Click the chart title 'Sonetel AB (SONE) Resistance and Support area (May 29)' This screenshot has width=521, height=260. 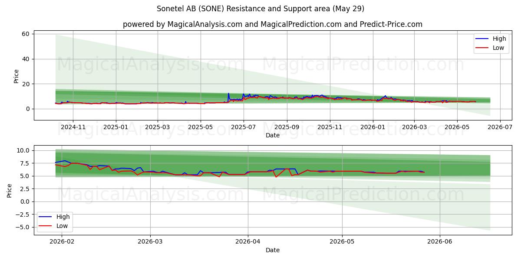[260, 9]
